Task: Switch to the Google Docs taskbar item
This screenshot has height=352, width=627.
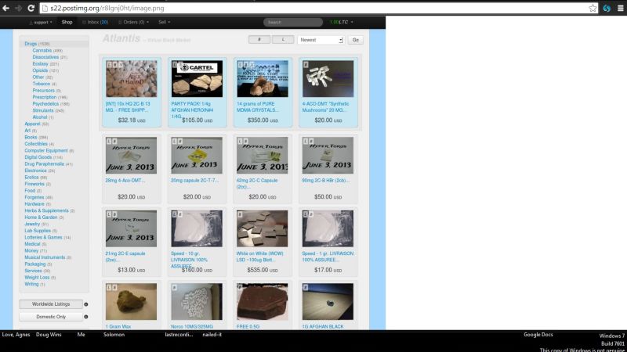Action: tap(538, 335)
